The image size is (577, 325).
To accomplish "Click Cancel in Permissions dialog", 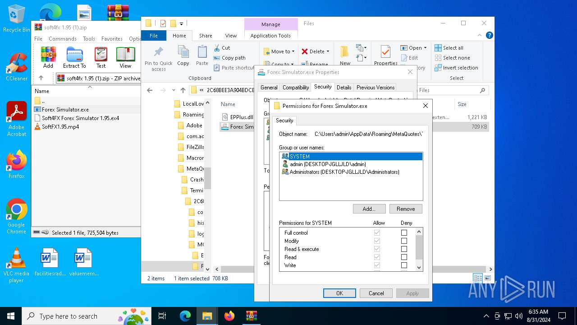I will point(376,293).
